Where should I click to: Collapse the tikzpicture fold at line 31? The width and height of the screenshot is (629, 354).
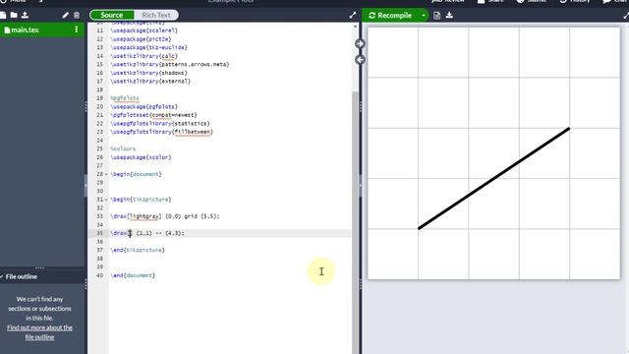tap(106, 200)
